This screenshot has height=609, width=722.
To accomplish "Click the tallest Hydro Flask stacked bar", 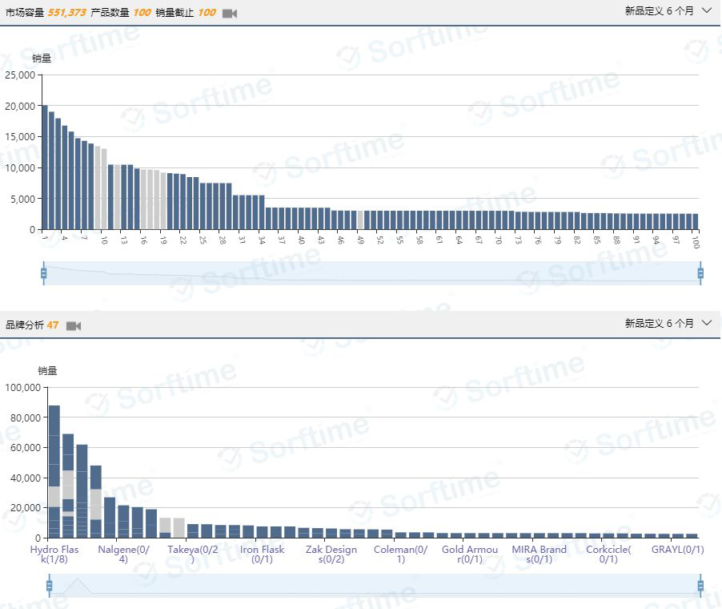I will 54,471.
